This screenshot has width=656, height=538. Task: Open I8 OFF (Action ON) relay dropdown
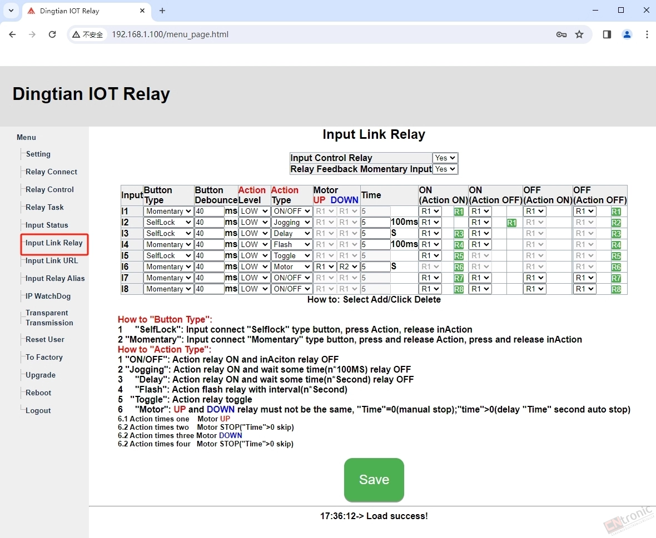[535, 289]
